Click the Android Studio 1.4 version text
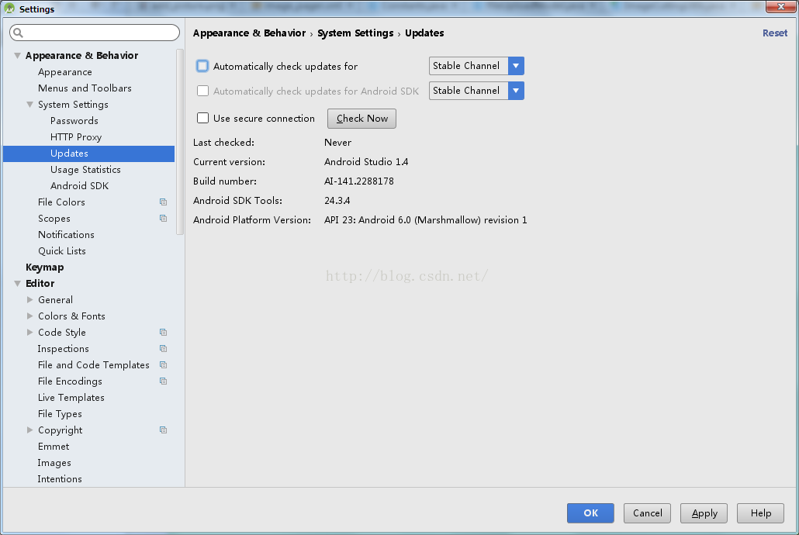 pyautogui.click(x=366, y=162)
